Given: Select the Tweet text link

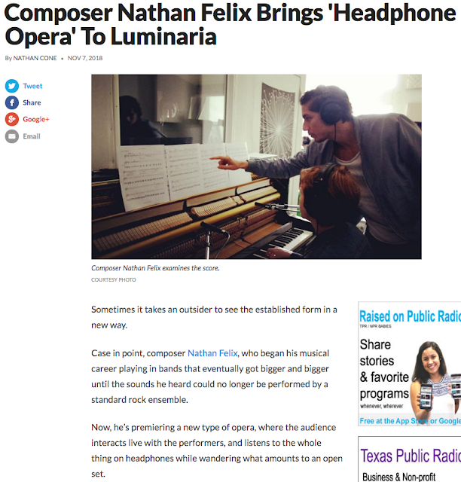Looking at the screenshot, I should [x=32, y=86].
